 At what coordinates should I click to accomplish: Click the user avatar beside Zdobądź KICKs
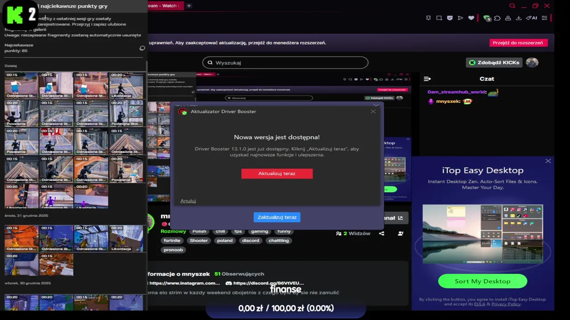pyautogui.click(x=532, y=62)
